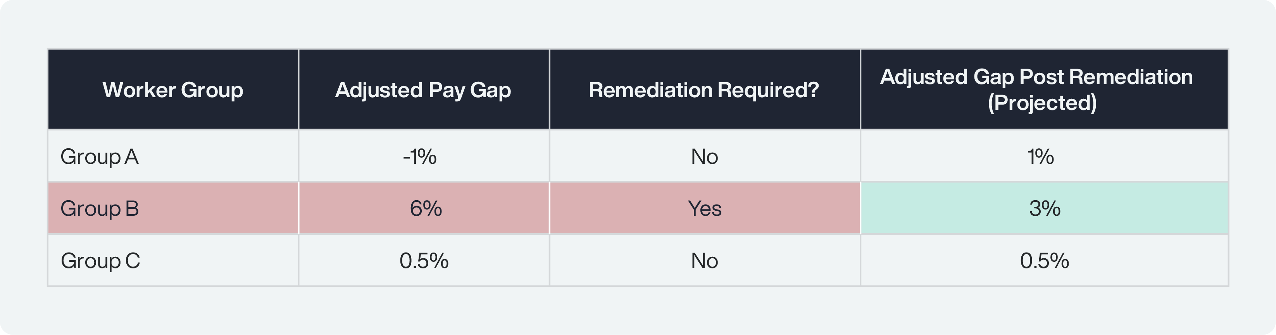The image size is (1276, 335).
Task: Click the Worker Group column header
Action: [x=173, y=89]
